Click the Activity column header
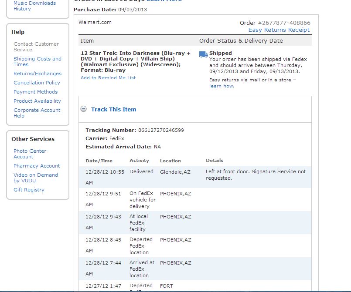The image size is (351, 292). [x=139, y=161]
